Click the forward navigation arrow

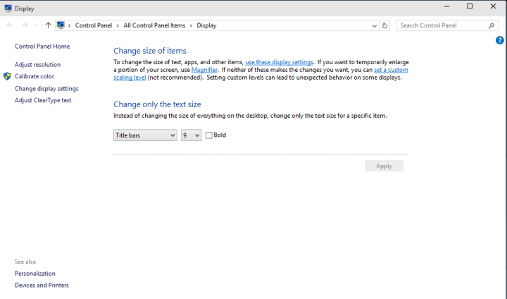coord(25,25)
